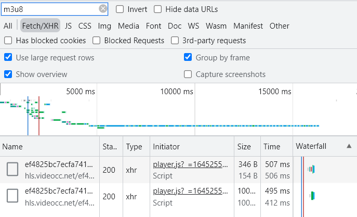The image size is (357, 217).
Task: Open player.js initiator link in second row
Action: point(189,192)
